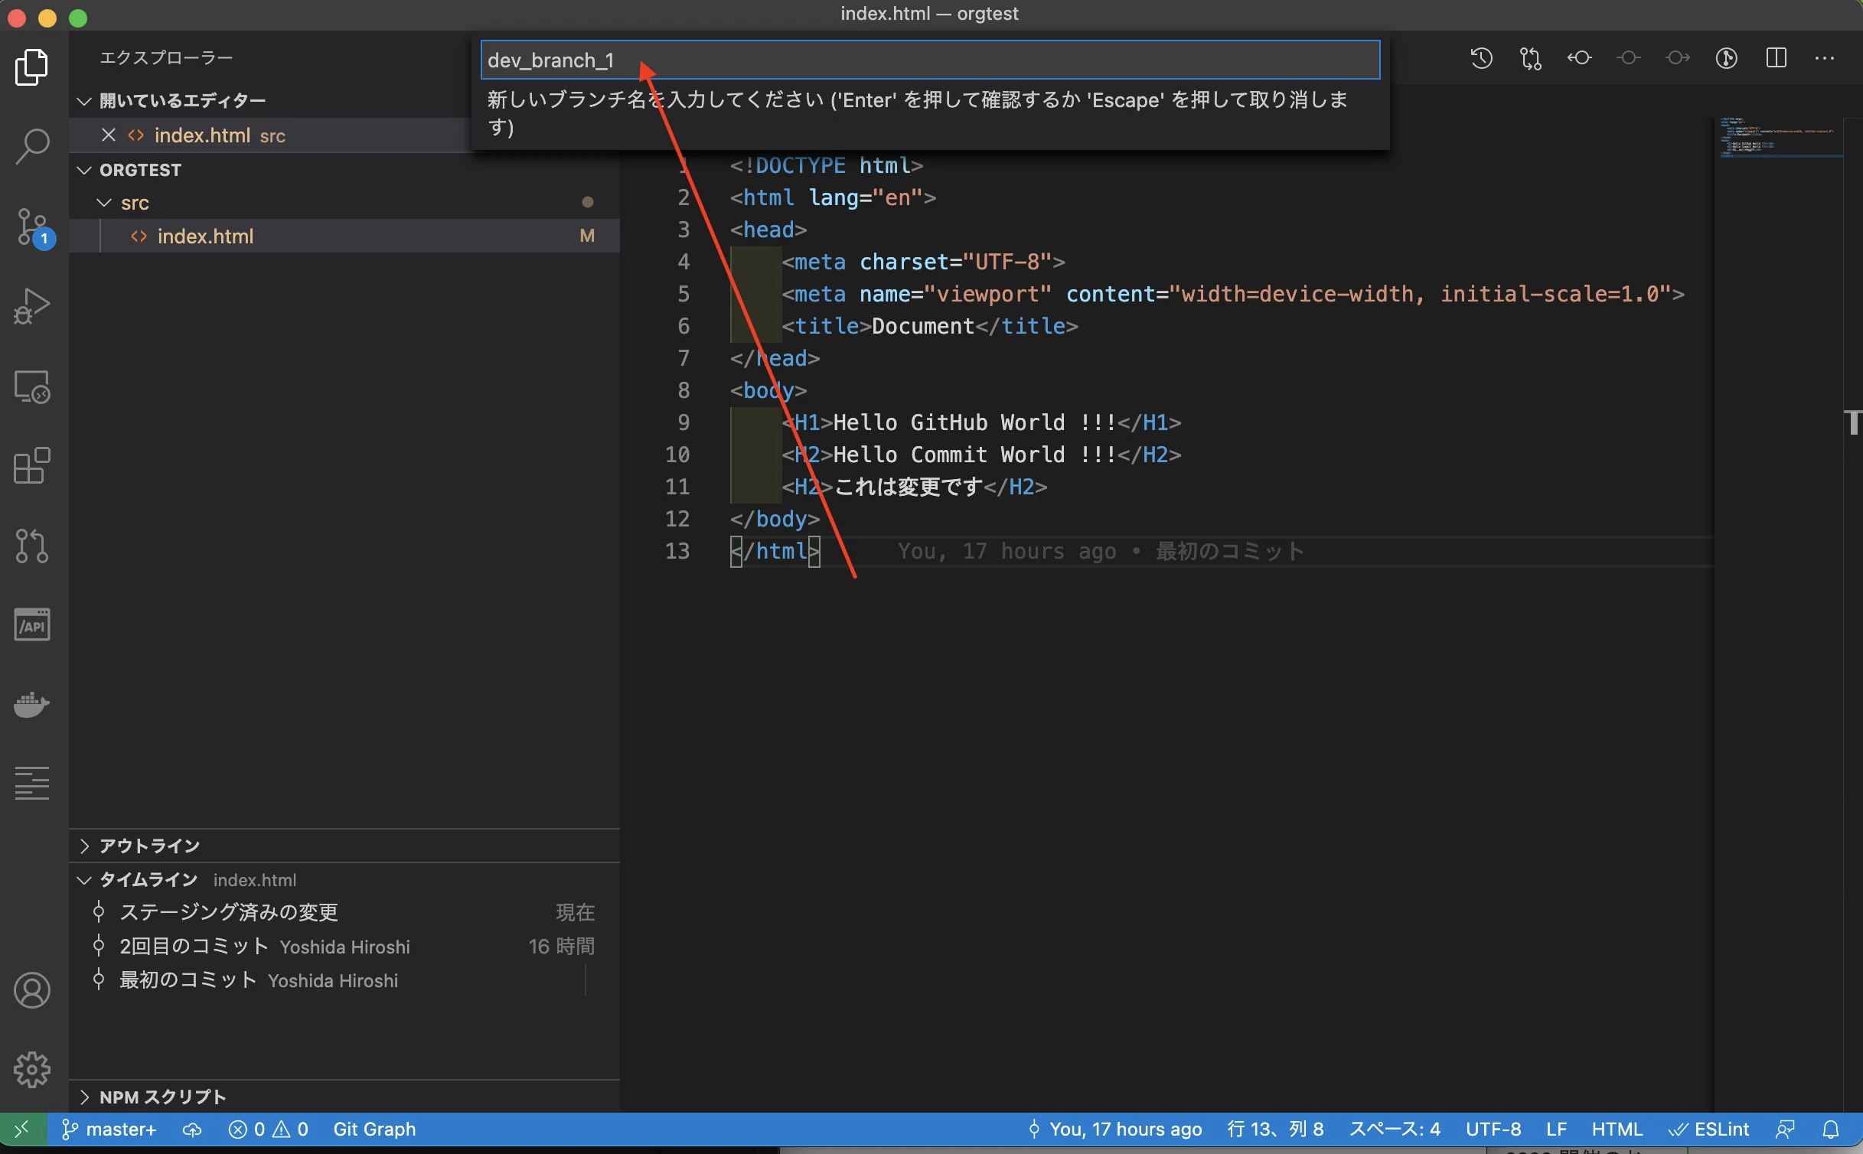Click errors and warnings count in status bar
The width and height of the screenshot is (1863, 1154).
coord(269,1130)
